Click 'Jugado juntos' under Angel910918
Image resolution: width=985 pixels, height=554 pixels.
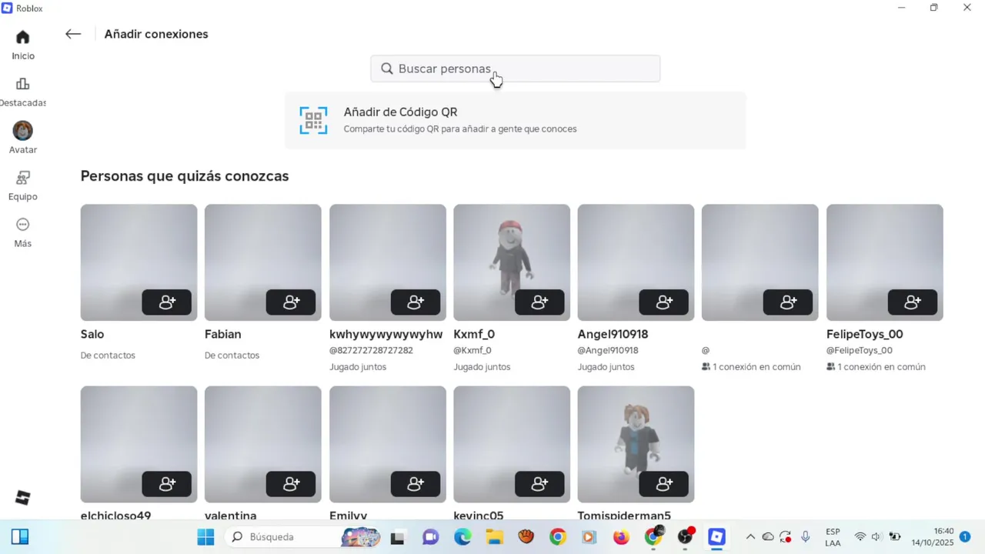(606, 367)
